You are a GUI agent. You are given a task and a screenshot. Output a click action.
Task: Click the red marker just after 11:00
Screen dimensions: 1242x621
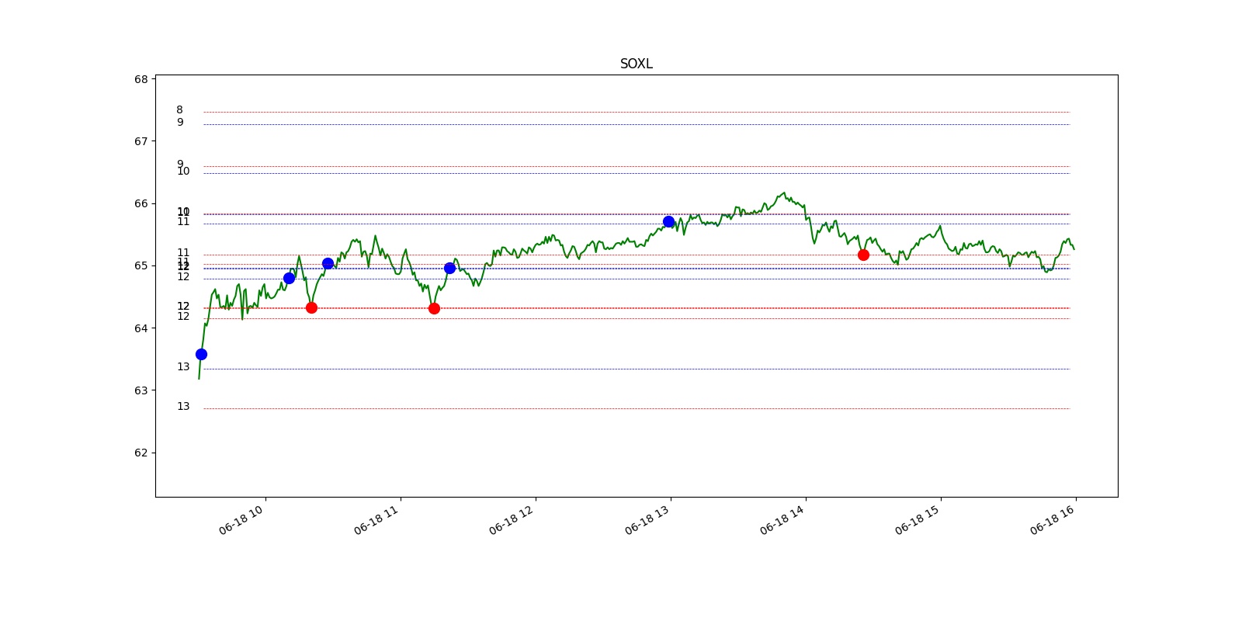[434, 308]
